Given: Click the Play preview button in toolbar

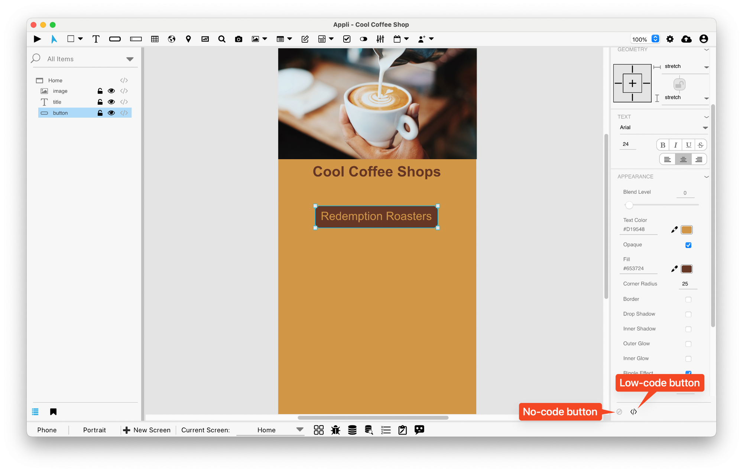Looking at the screenshot, I should coord(37,39).
